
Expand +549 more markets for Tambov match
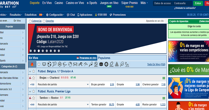click(x=32, y=105)
